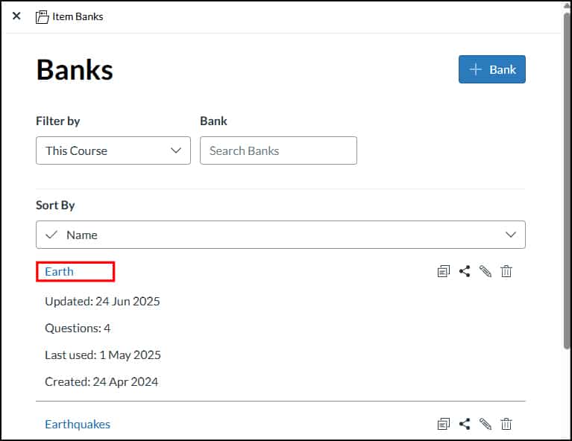The width and height of the screenshot is (572, 441).
Task: Open the Earthquakes item bank
Action: [78, 424]
